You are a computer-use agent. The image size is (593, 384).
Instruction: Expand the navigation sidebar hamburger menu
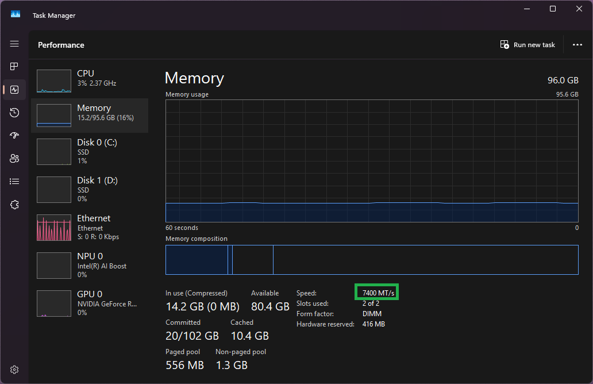14,44
